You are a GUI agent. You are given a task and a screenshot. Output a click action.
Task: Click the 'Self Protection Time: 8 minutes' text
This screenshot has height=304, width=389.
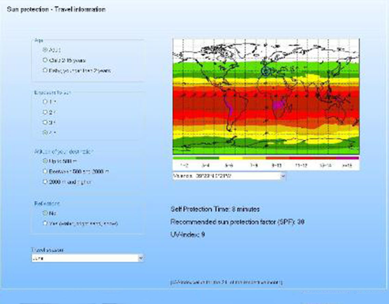(215, 209)
